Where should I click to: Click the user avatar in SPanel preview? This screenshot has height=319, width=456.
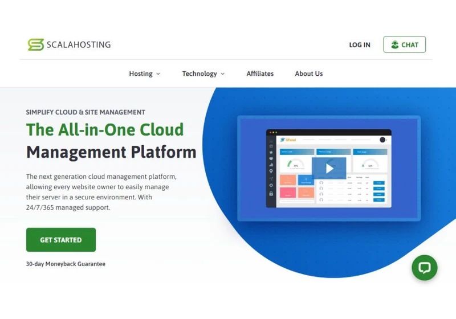tap(382, 140)
